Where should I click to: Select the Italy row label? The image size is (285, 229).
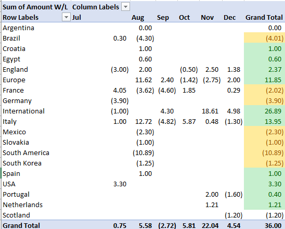9,121
